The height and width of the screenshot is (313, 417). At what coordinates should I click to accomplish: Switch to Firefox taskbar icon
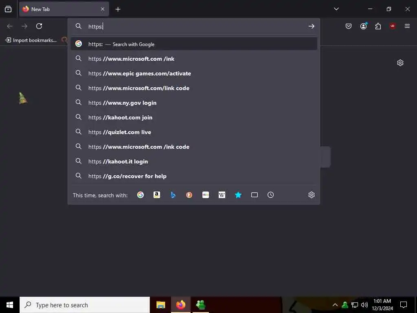click(180, 305)
